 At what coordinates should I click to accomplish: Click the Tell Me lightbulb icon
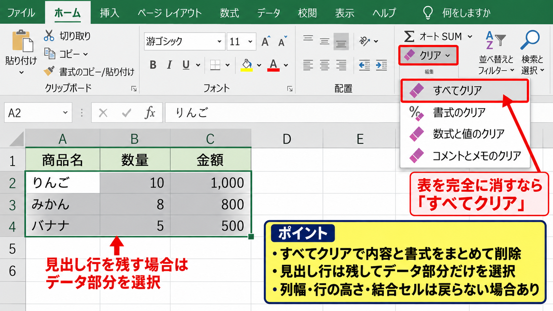pos(428,13)
